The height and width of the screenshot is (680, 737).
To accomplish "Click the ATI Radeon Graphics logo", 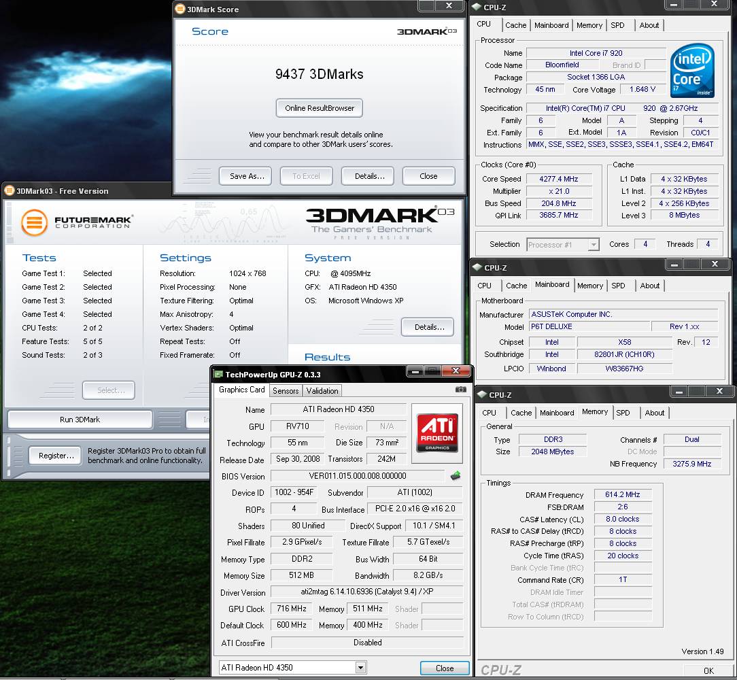I will click(438, 432).
